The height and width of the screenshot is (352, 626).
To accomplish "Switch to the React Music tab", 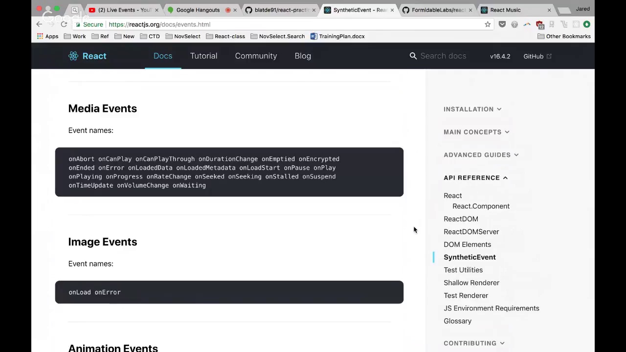I will [514, 10].
